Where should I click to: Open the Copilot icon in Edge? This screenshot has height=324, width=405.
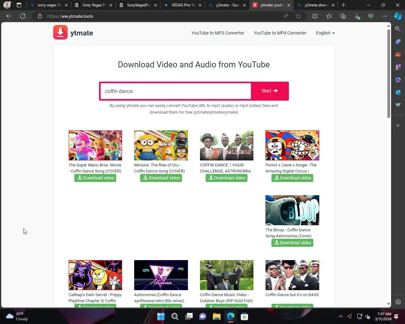(x=398, y=16)
